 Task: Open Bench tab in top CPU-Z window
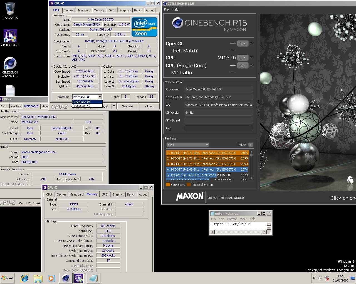[x=138, y=10]
